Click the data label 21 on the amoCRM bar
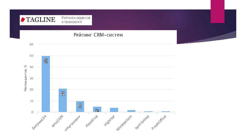 pyautogui.click(x=63, y=94)
